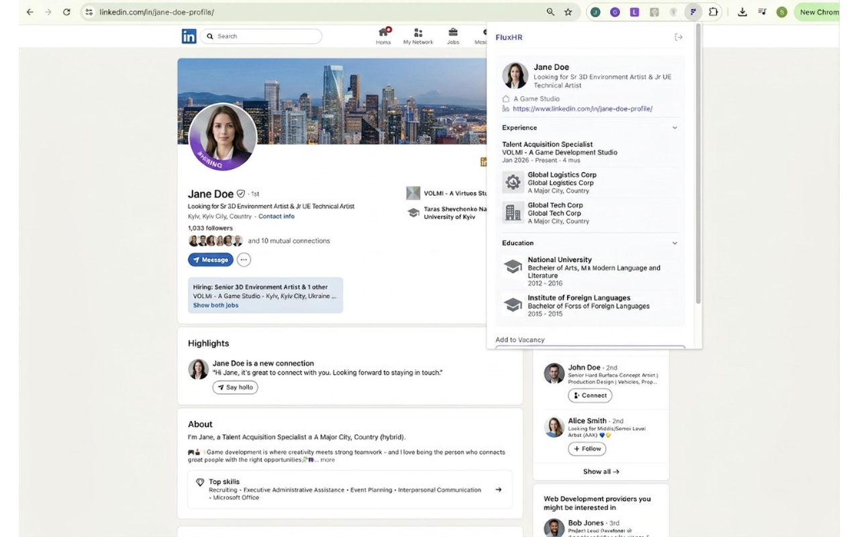Viewport: 859px width, 537px height.
Task: Reload the page with the refresh icon
Action: point(66,12)
